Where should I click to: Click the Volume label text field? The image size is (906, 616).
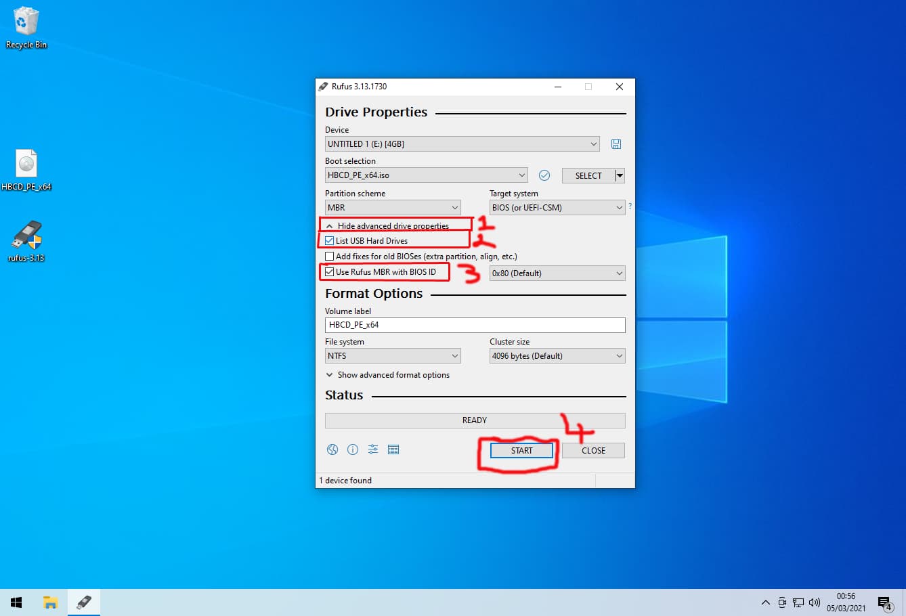[x=475, y=325]
